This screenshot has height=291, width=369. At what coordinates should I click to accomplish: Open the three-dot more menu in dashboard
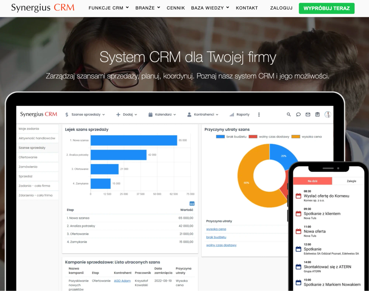(259, 114)
